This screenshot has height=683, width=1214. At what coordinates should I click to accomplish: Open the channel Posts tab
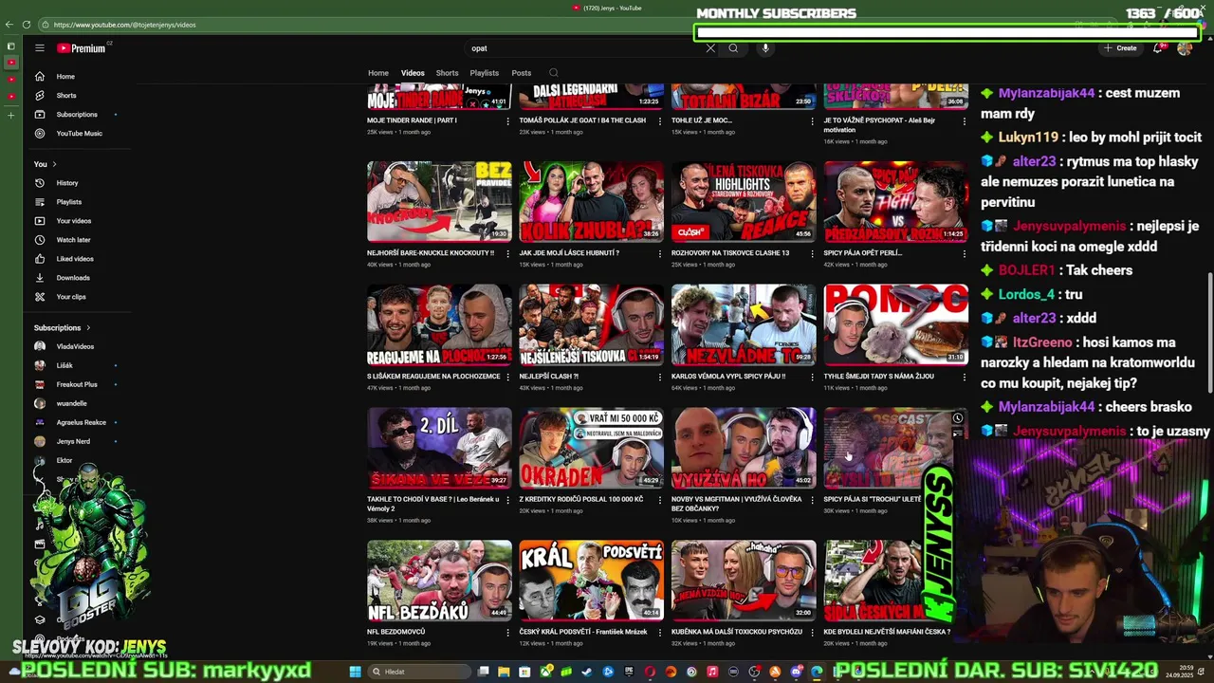point(522,73)
